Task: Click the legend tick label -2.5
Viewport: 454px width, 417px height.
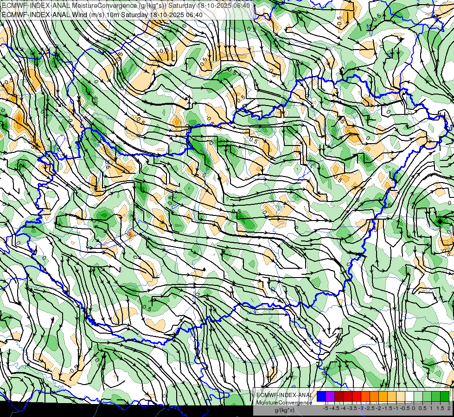Action: (370, 408)
